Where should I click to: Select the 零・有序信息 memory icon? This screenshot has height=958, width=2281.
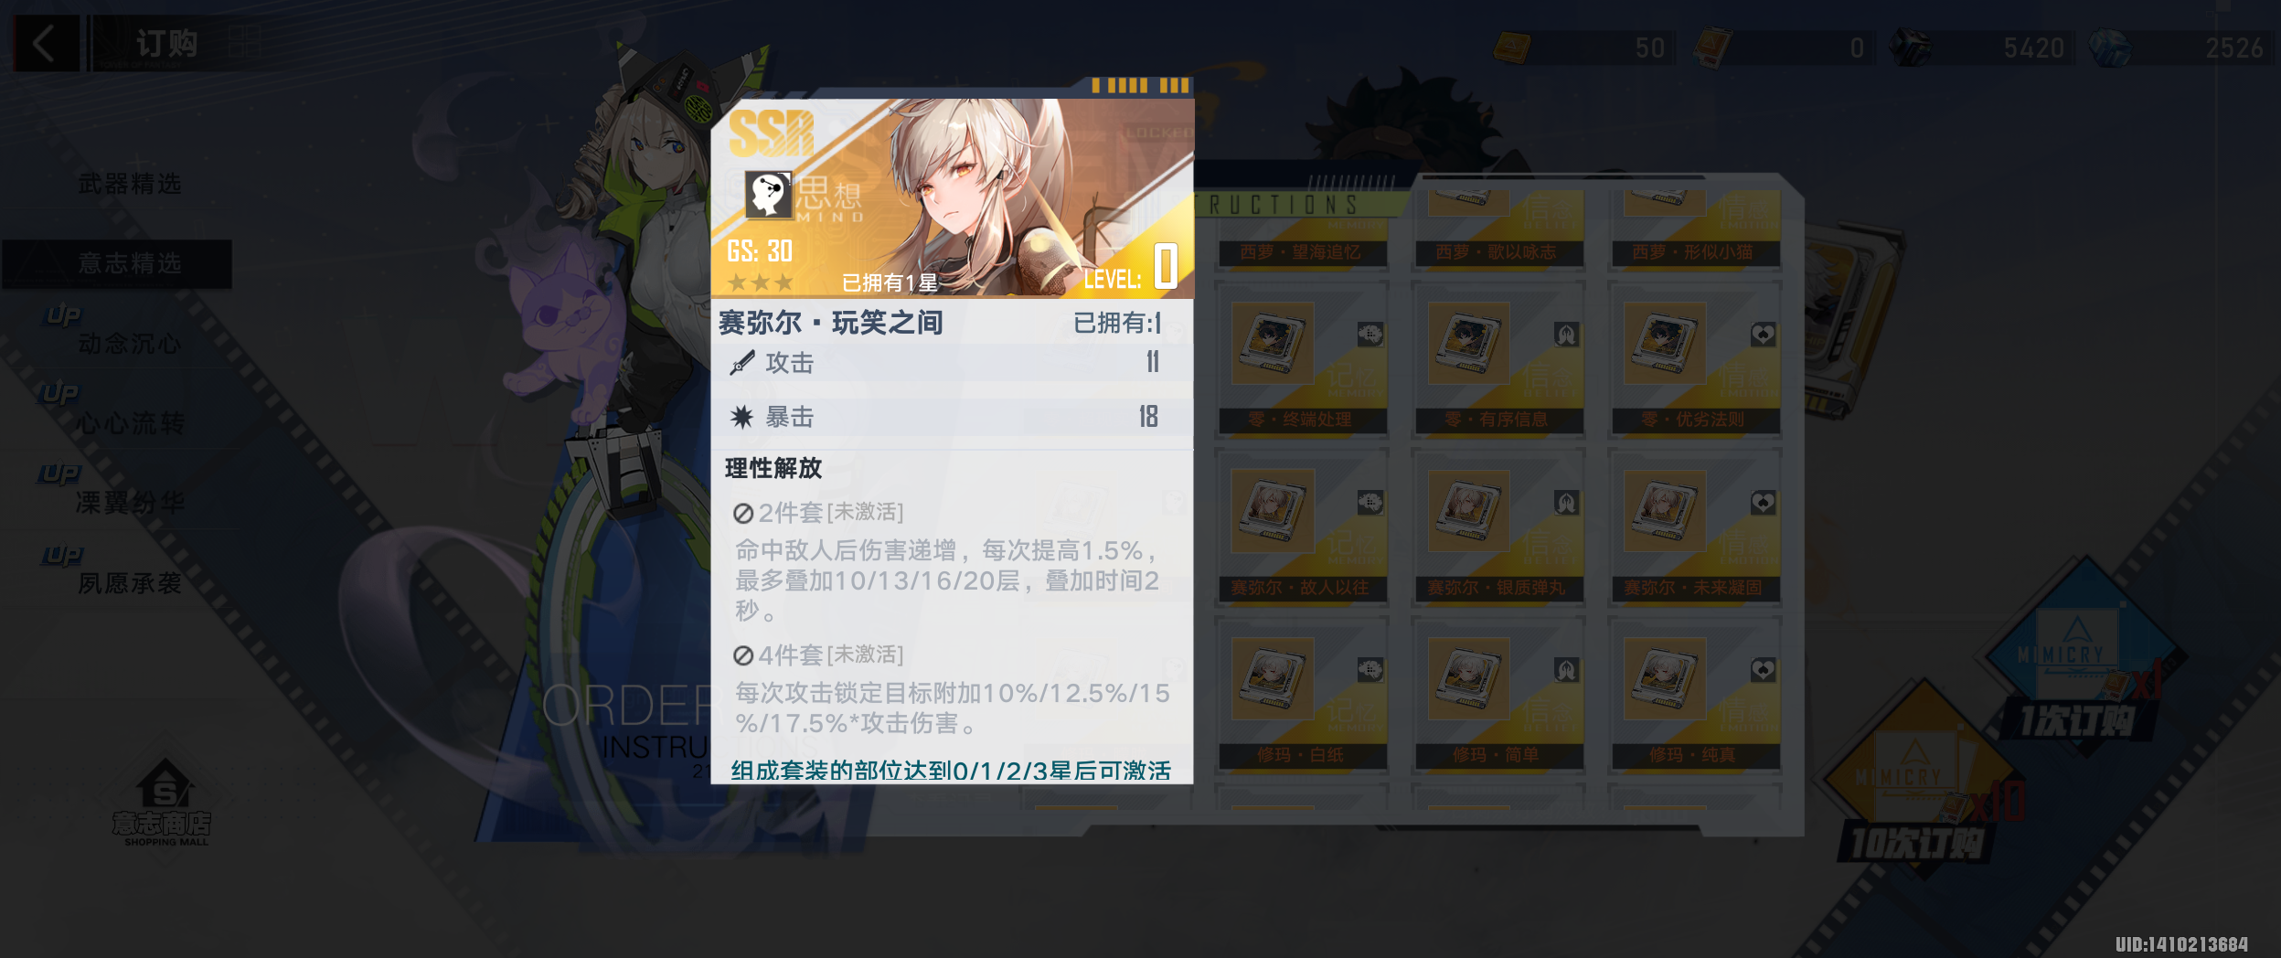1468,343
